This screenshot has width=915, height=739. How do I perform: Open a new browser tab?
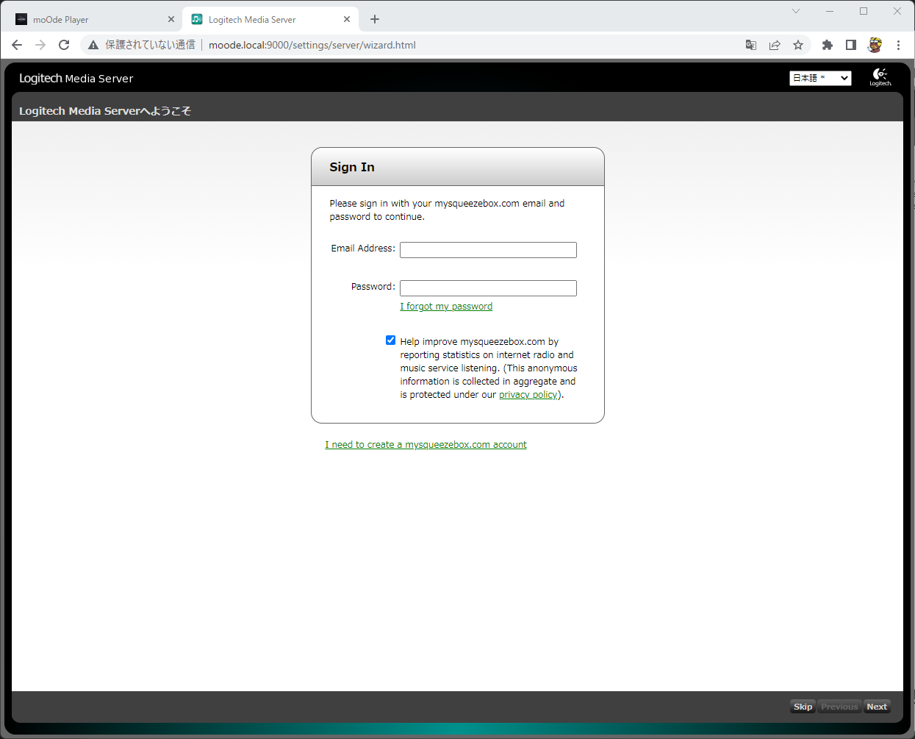point(375,19)
